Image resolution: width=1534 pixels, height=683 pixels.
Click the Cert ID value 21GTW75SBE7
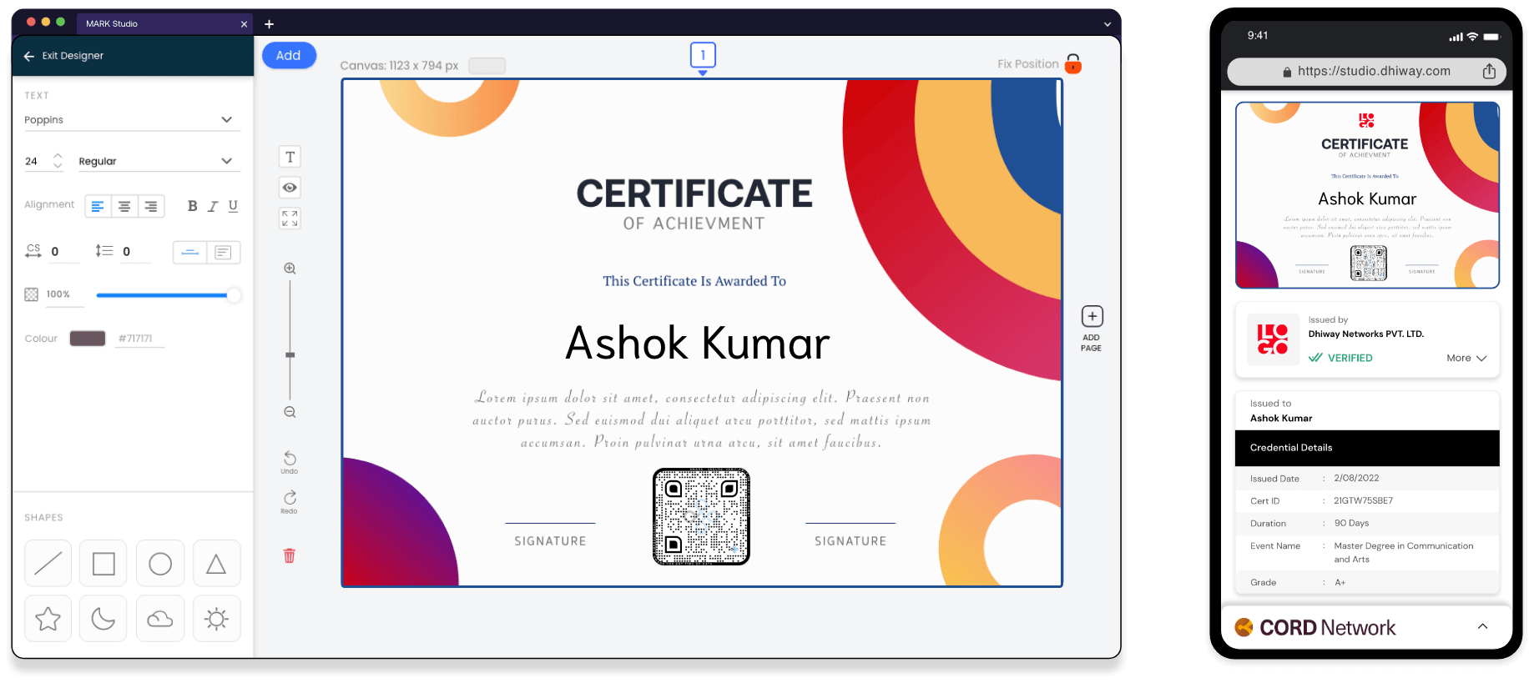pos(1363,501)
